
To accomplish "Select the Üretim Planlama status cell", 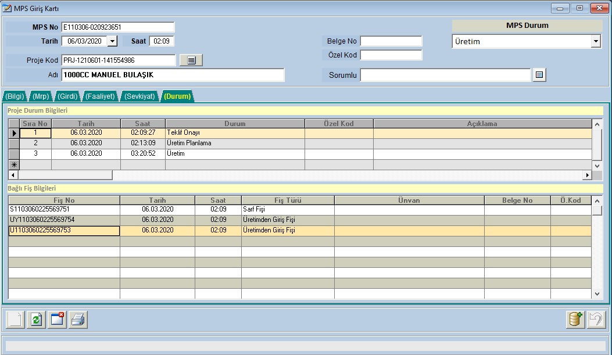I will pos(235,143).
